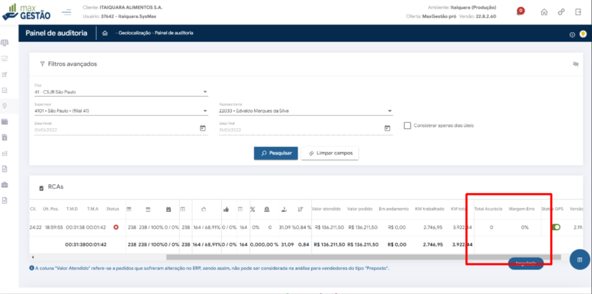
Task: Click the round blue grid floating button
Action: tap(580, 259)
